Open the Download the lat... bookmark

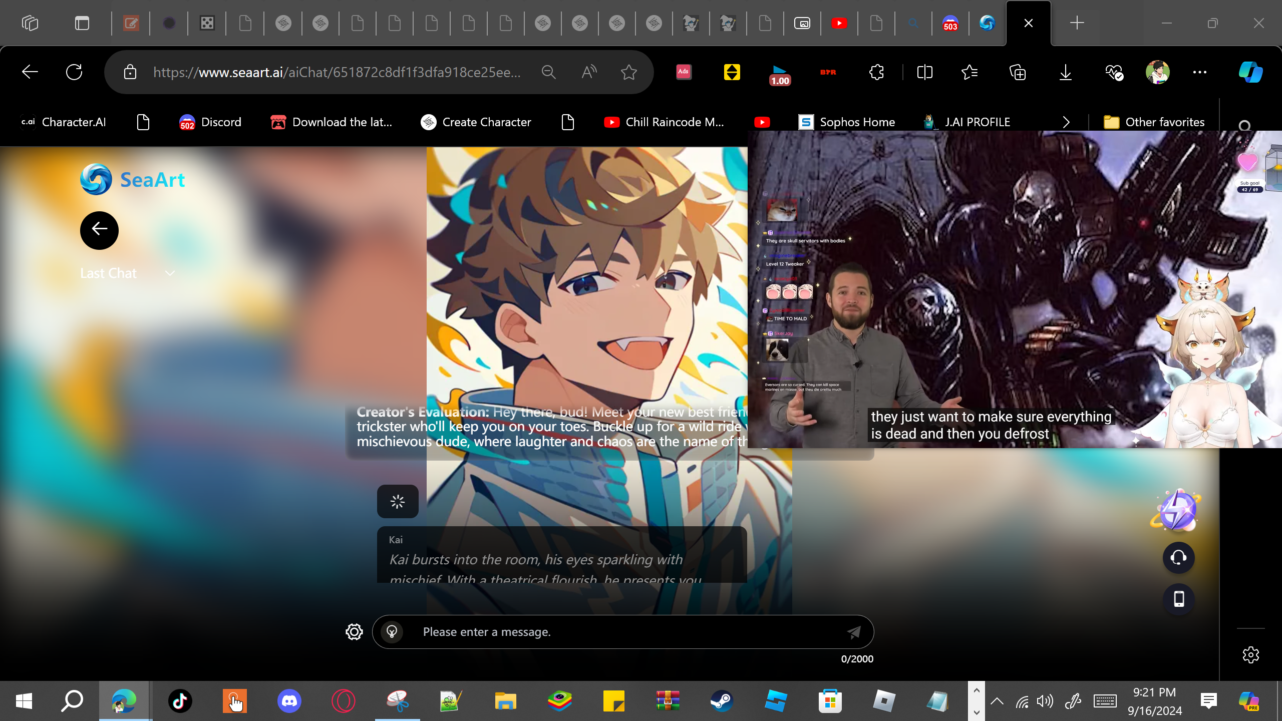tap(332, 122)
